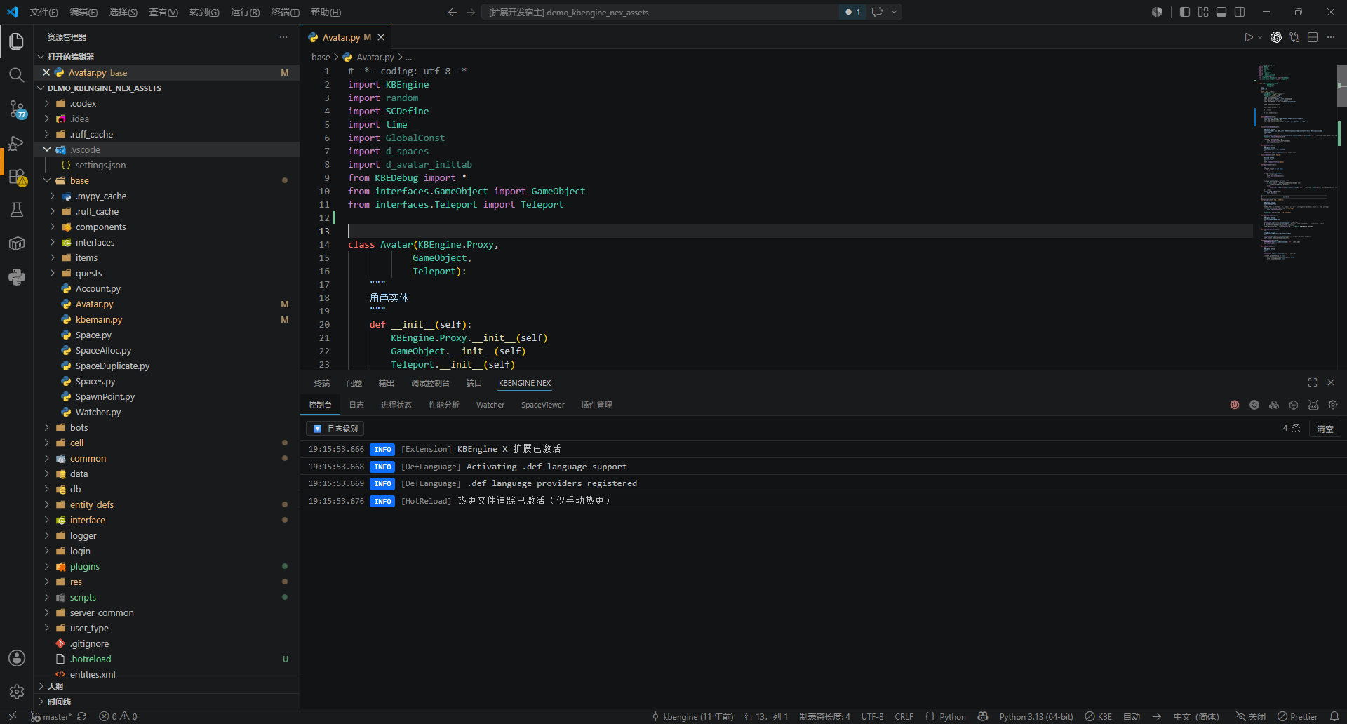The width and height of the screenshot is (1347, 724).
Task: Toggle the 关闭 status bar item
Action: click(x=1251, y=716)
